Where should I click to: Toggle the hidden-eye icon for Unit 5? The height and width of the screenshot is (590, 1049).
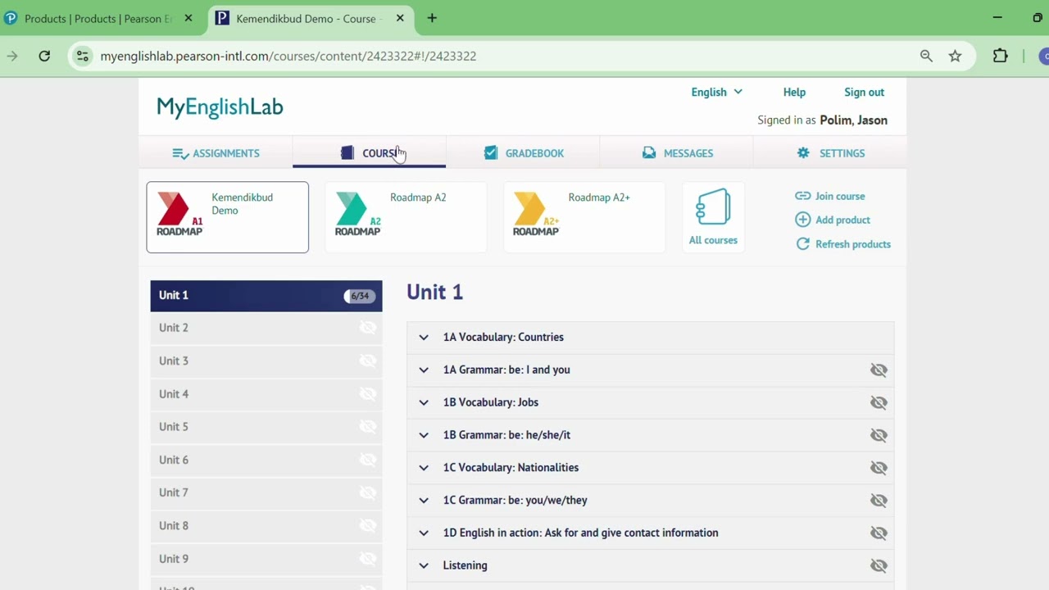[368, 427]
